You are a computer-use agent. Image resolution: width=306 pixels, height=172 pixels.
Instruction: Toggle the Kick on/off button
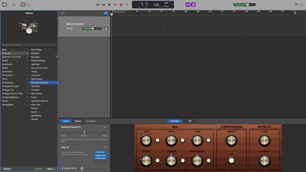(x=157, y=140)
